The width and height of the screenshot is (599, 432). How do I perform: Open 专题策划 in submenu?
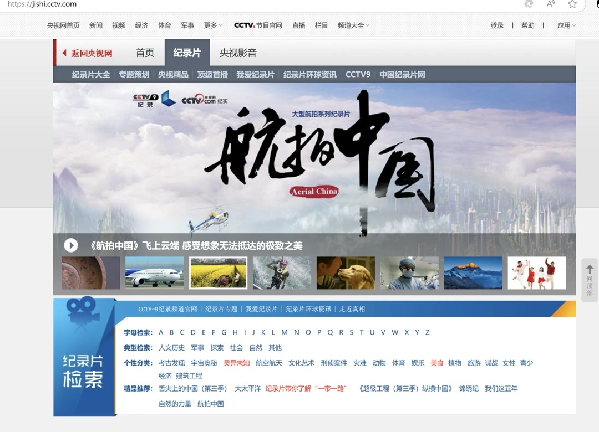(134, 74)
